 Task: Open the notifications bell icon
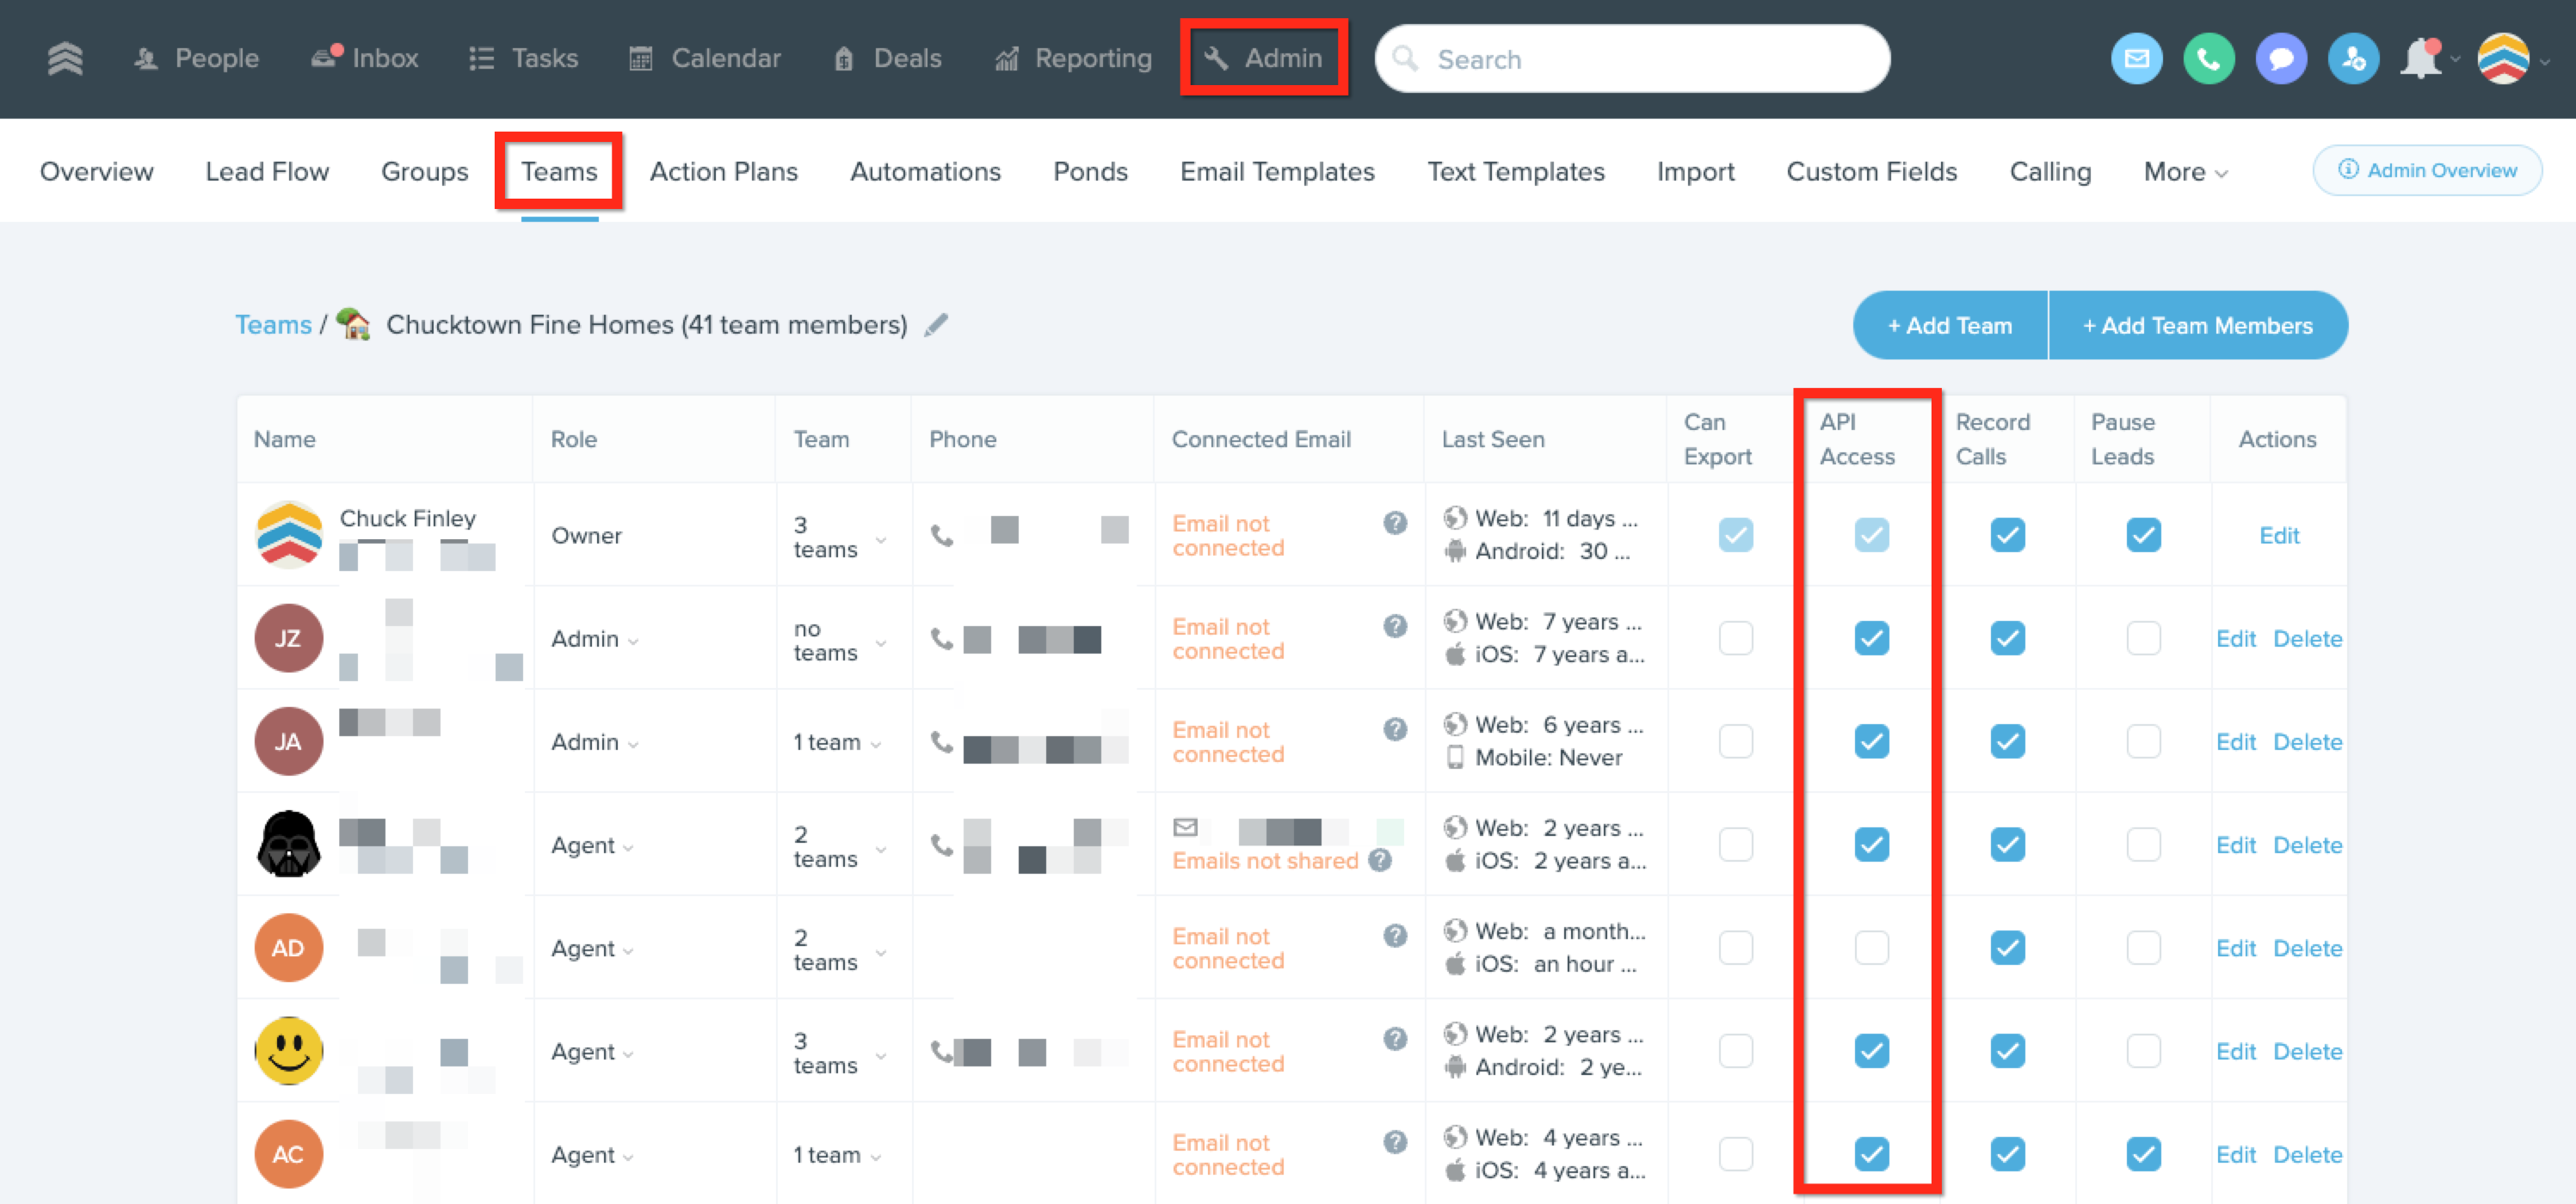2421,59
